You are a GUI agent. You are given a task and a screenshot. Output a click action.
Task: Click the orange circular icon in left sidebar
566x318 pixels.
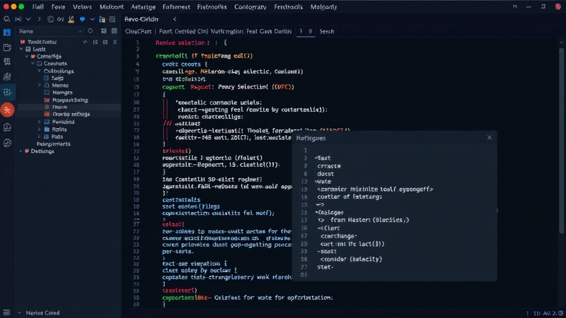point(7,110)
